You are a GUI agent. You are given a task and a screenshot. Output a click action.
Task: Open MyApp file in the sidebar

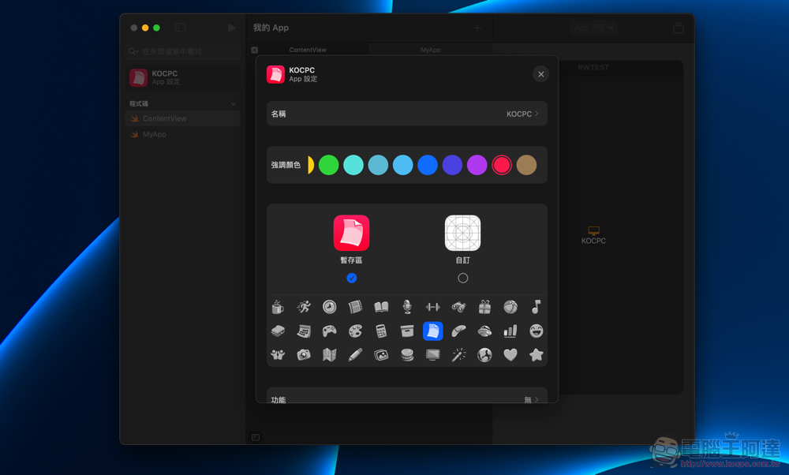pyautogui.click(x=183, y=134)
